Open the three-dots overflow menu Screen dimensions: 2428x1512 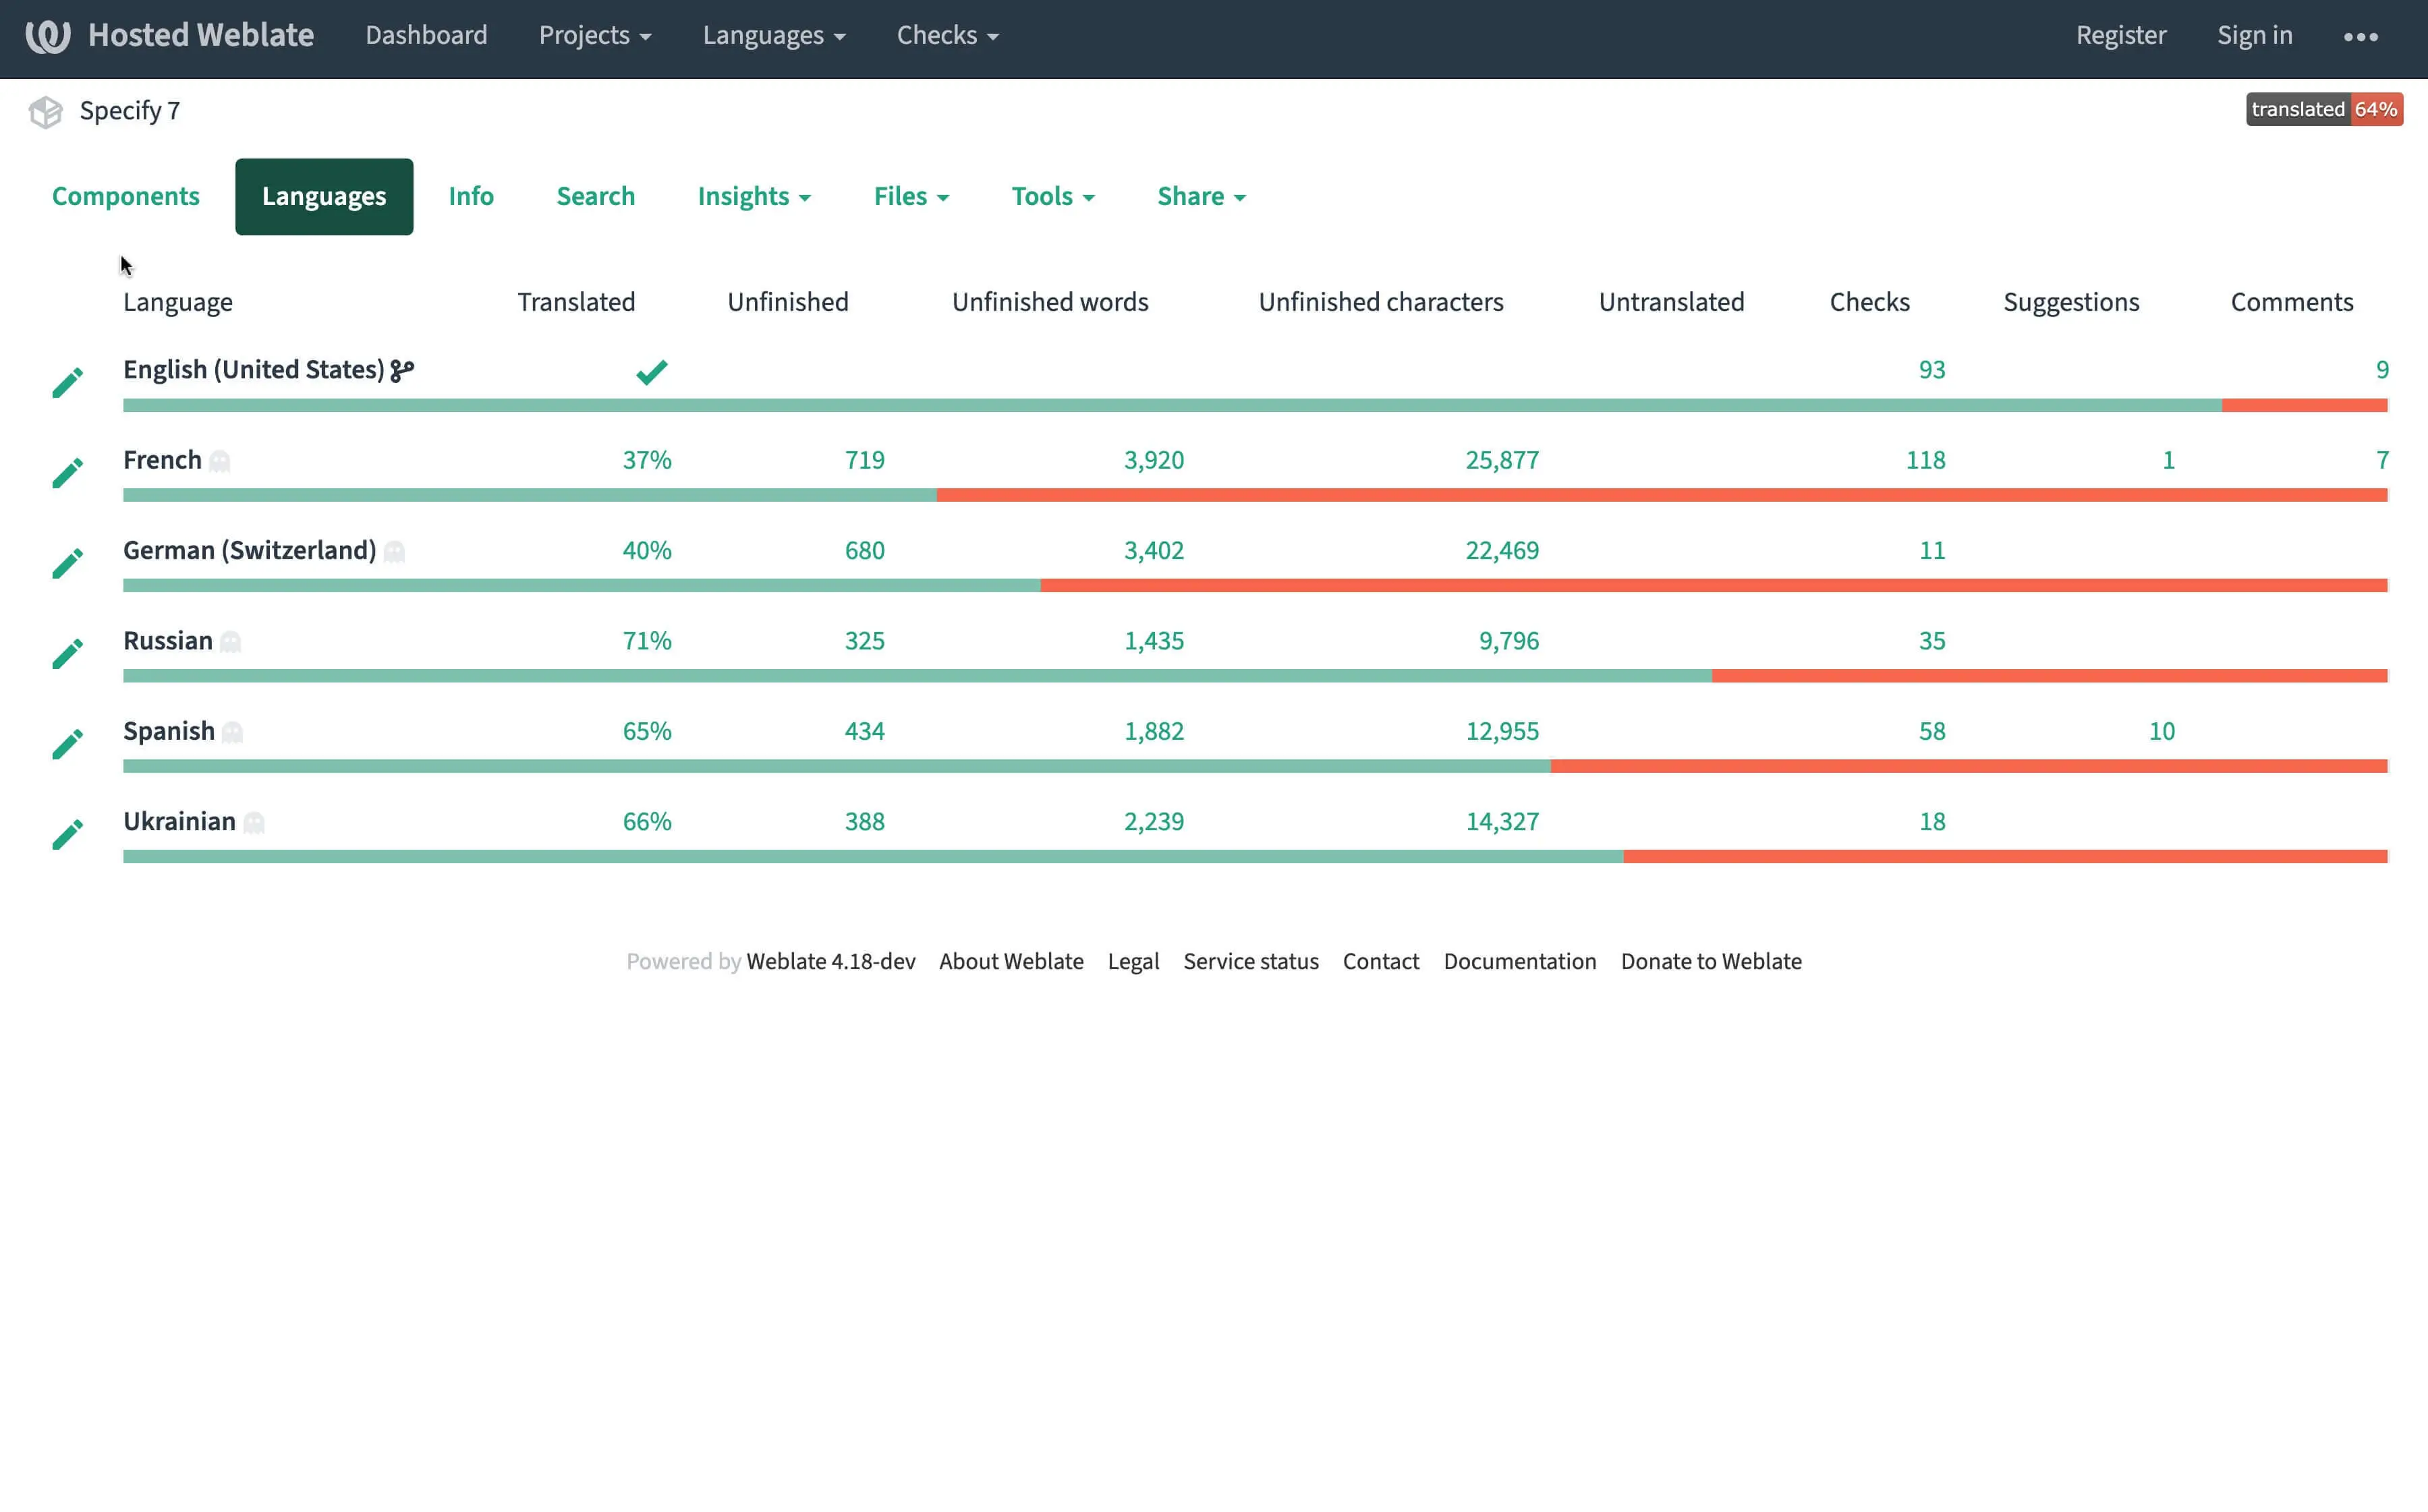(x=2360, y=36)
